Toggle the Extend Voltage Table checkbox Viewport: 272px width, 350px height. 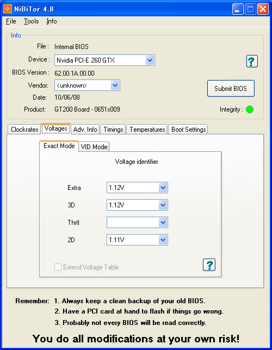click(58, 267)
